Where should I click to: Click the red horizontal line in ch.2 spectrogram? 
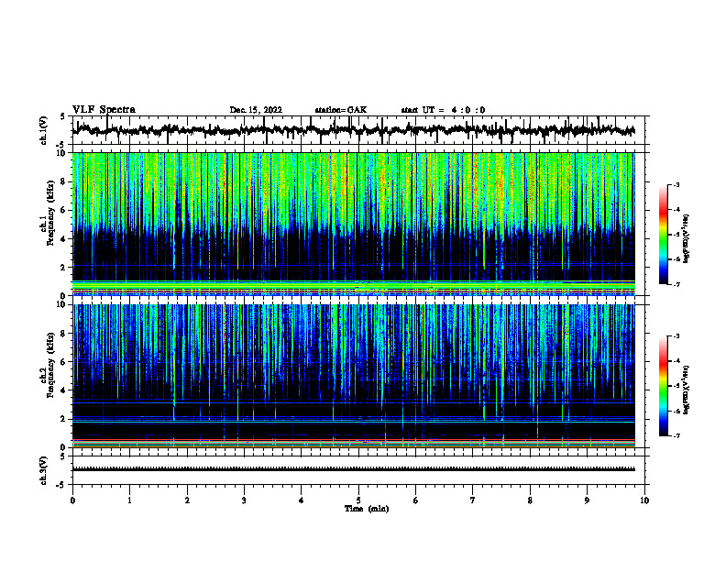coord(353,440)
